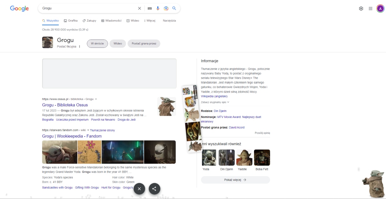This screenshot has height=199, width=386.
Task: Open Google Lens image search
Action: pyautogui.click(x=166, y=8)
